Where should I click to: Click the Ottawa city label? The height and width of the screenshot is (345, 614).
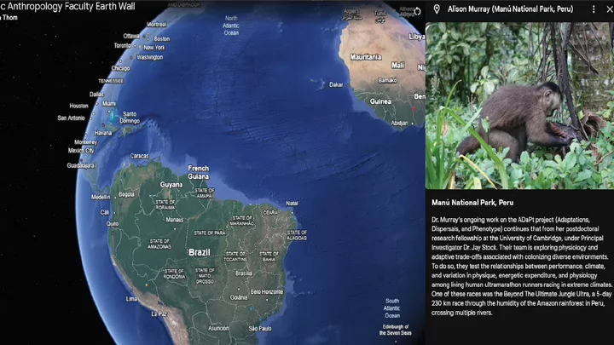tap(131, 36)
